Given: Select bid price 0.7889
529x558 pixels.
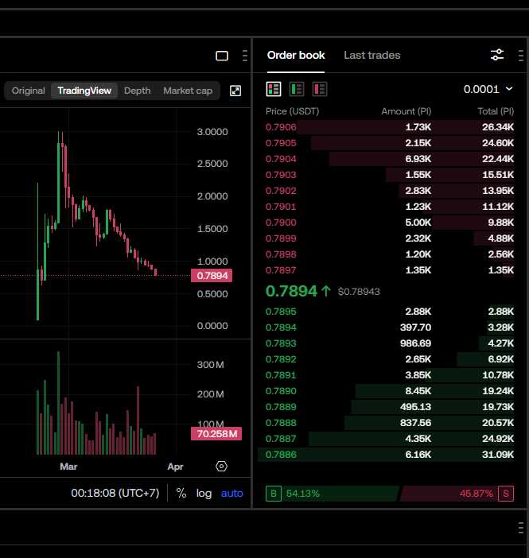Looking at the screenshot, I should [281, 407].
